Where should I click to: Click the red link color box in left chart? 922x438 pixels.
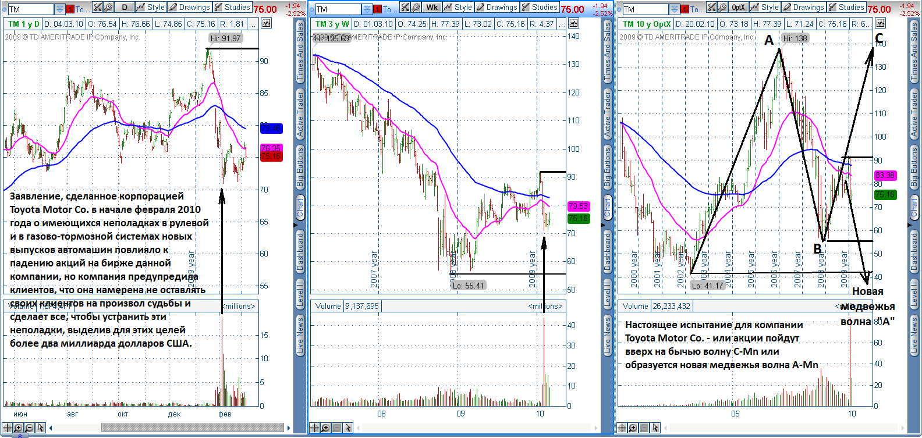(70, 9)
